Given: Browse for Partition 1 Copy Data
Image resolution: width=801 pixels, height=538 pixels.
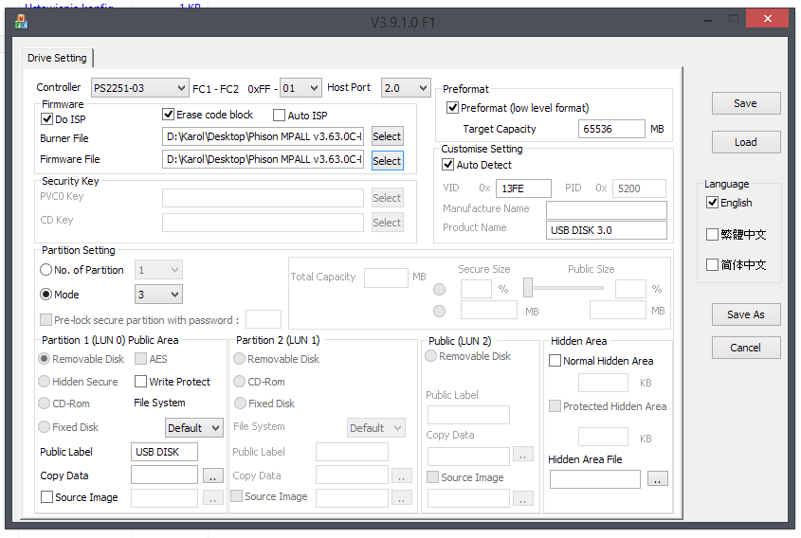Looking at the screenshot, I should tap(213, 475).
